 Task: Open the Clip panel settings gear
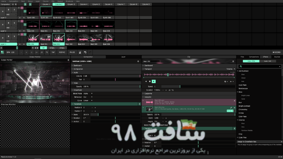(x=233, y=61)
